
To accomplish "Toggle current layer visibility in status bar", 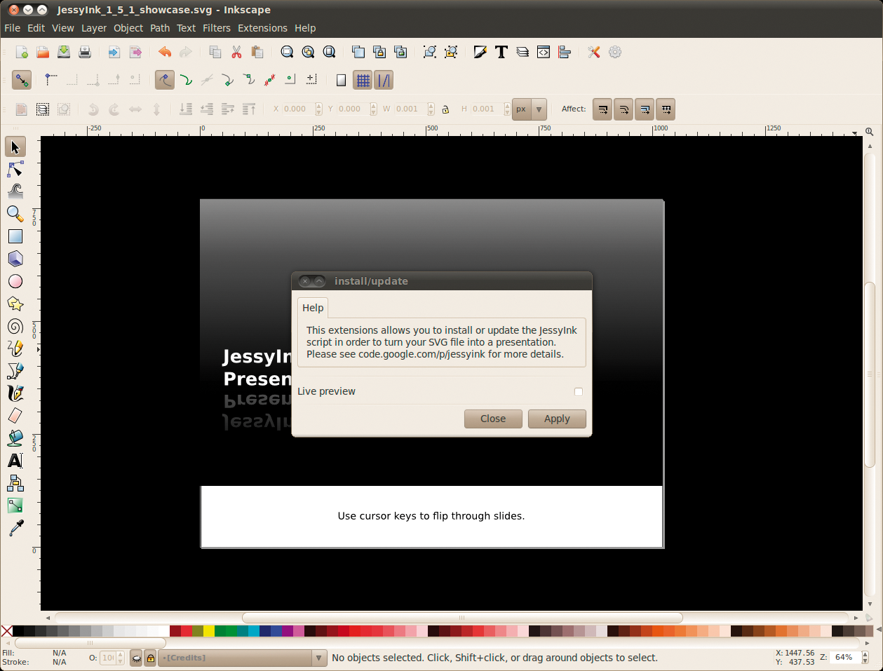I will pyautogui.click(x=136, y=658).
